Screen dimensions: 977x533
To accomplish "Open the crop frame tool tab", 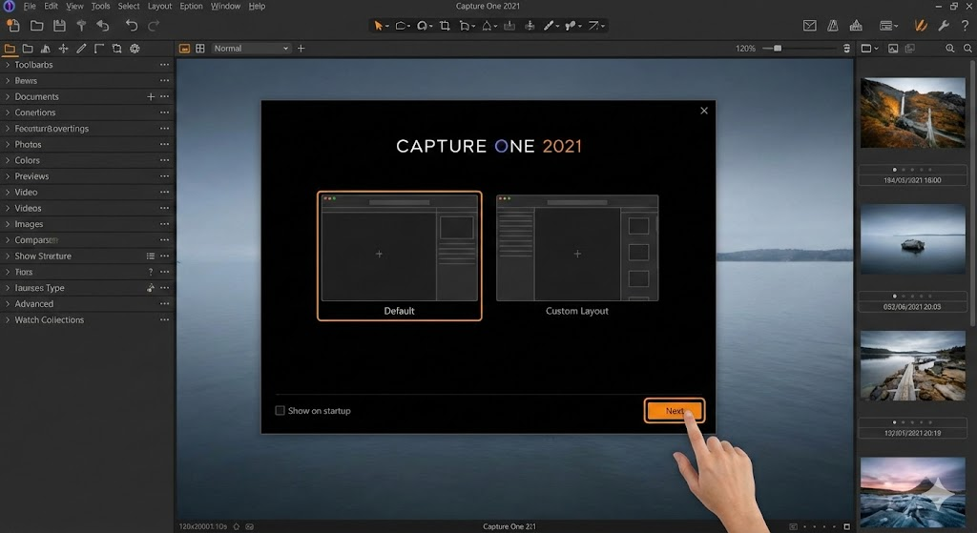I will pos(116,48).
